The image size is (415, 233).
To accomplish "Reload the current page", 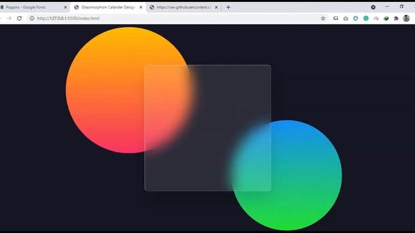I will [x=19, y=18].
